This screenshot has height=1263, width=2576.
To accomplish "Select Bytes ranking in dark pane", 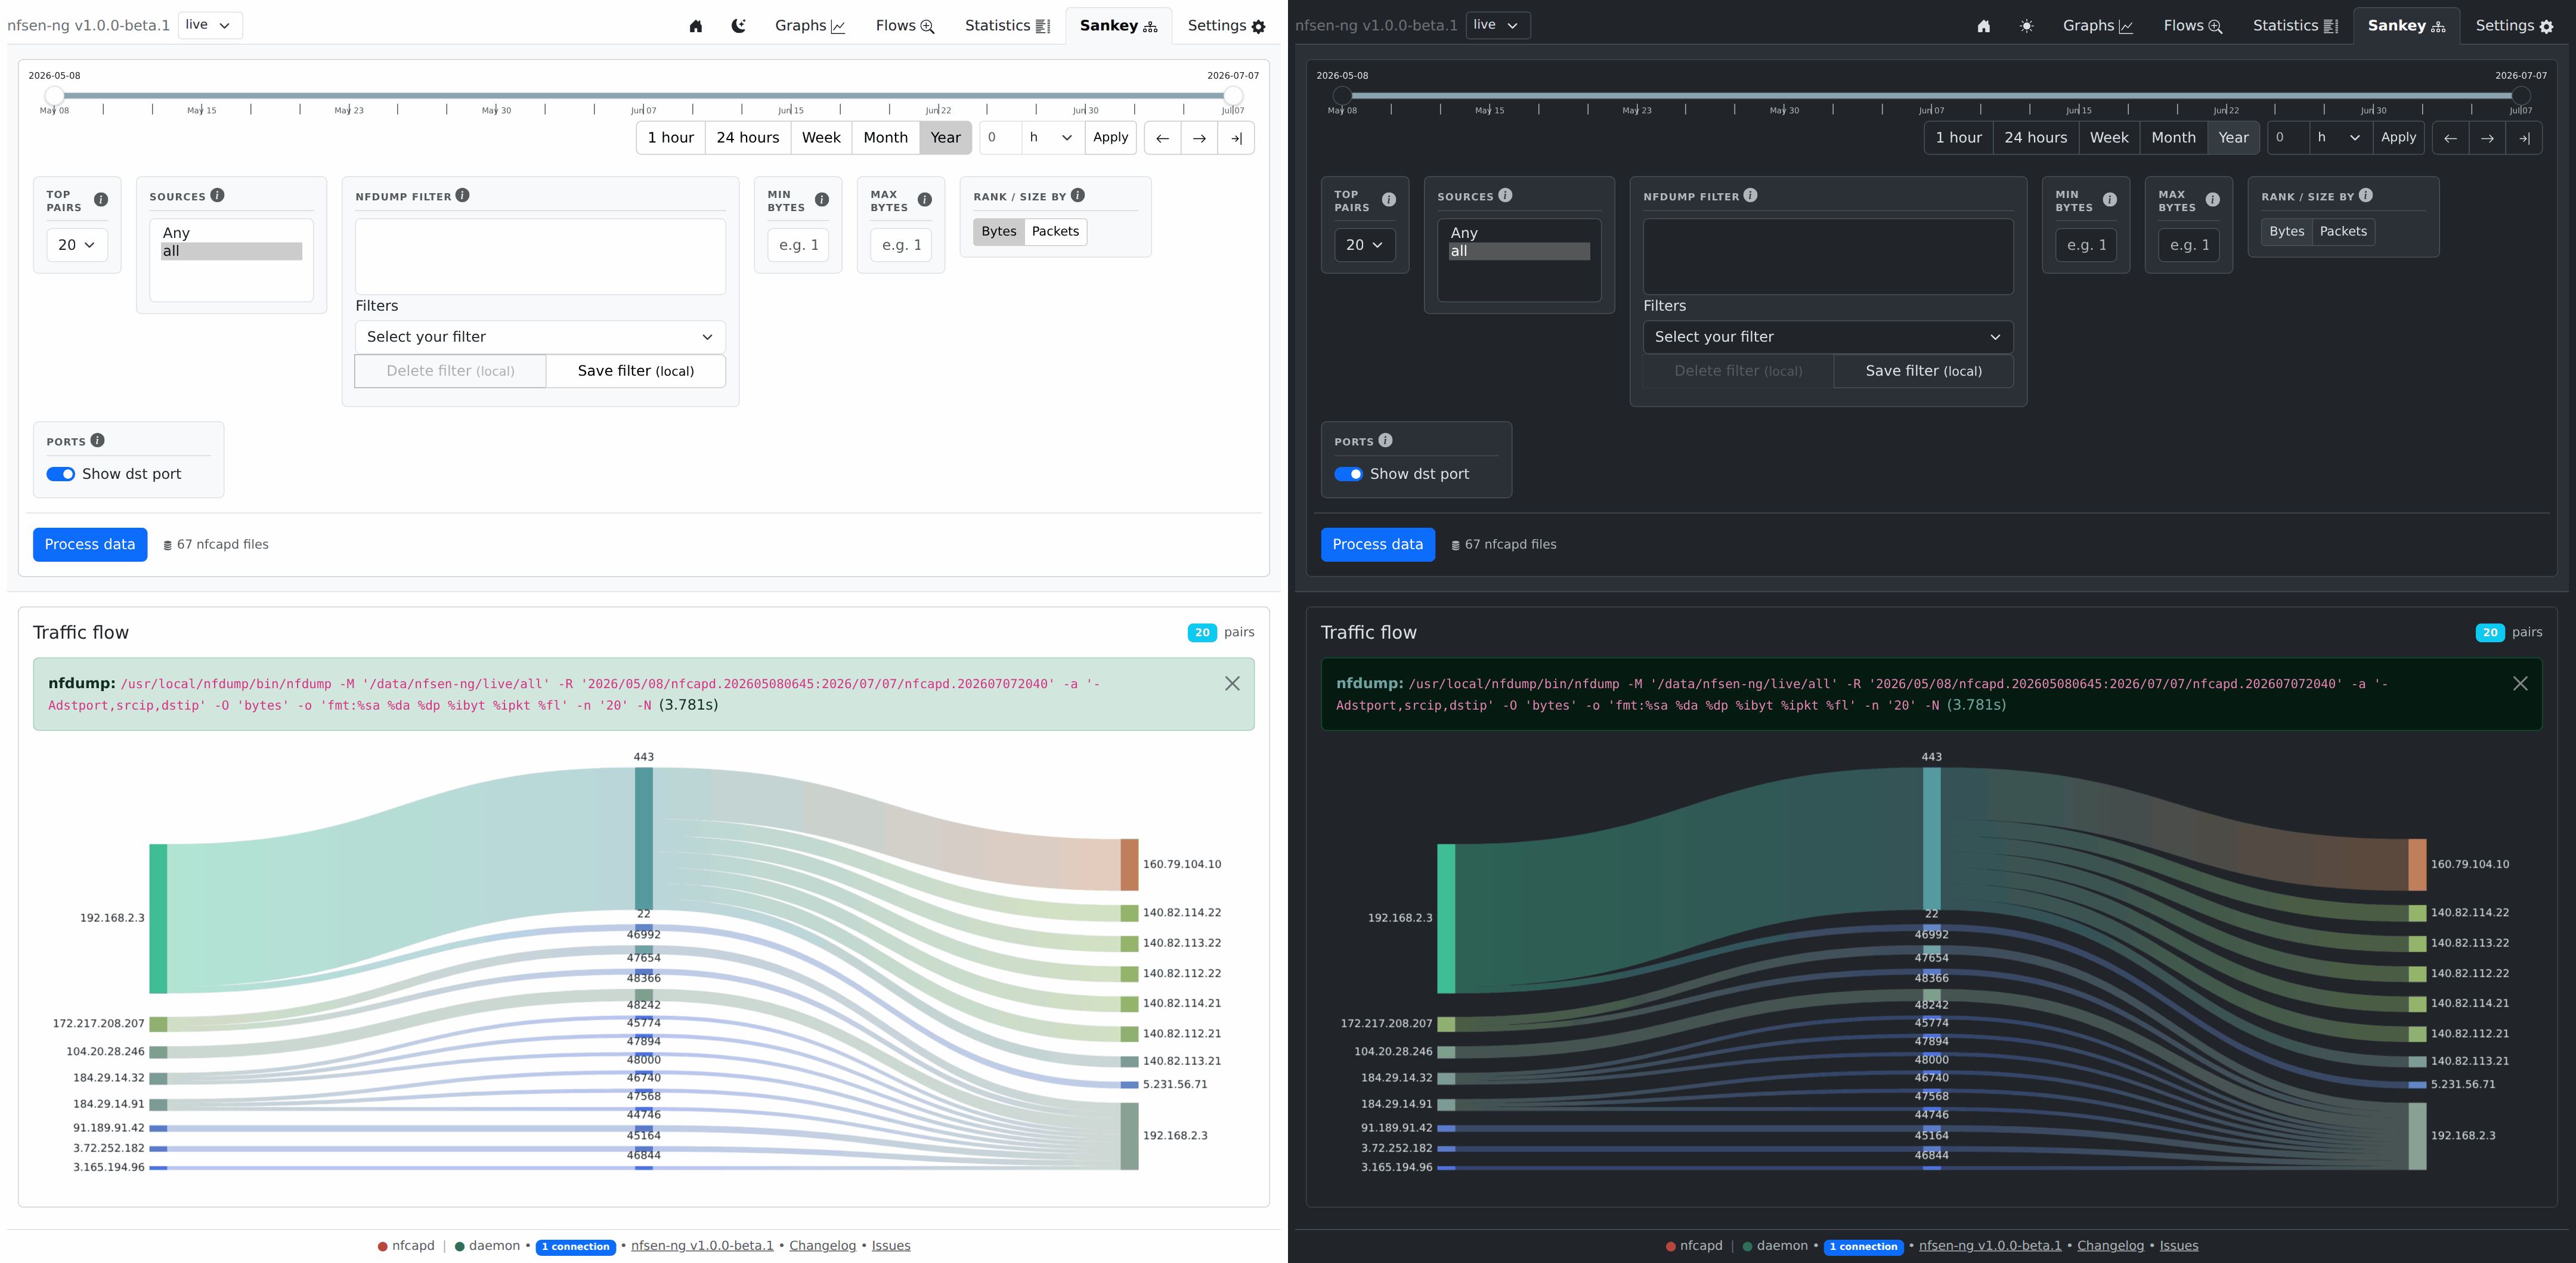I will click(2287, 231).
